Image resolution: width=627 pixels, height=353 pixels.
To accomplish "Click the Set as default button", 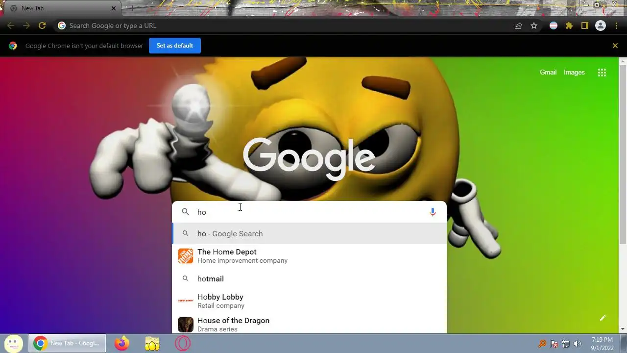I will [175, 46].
